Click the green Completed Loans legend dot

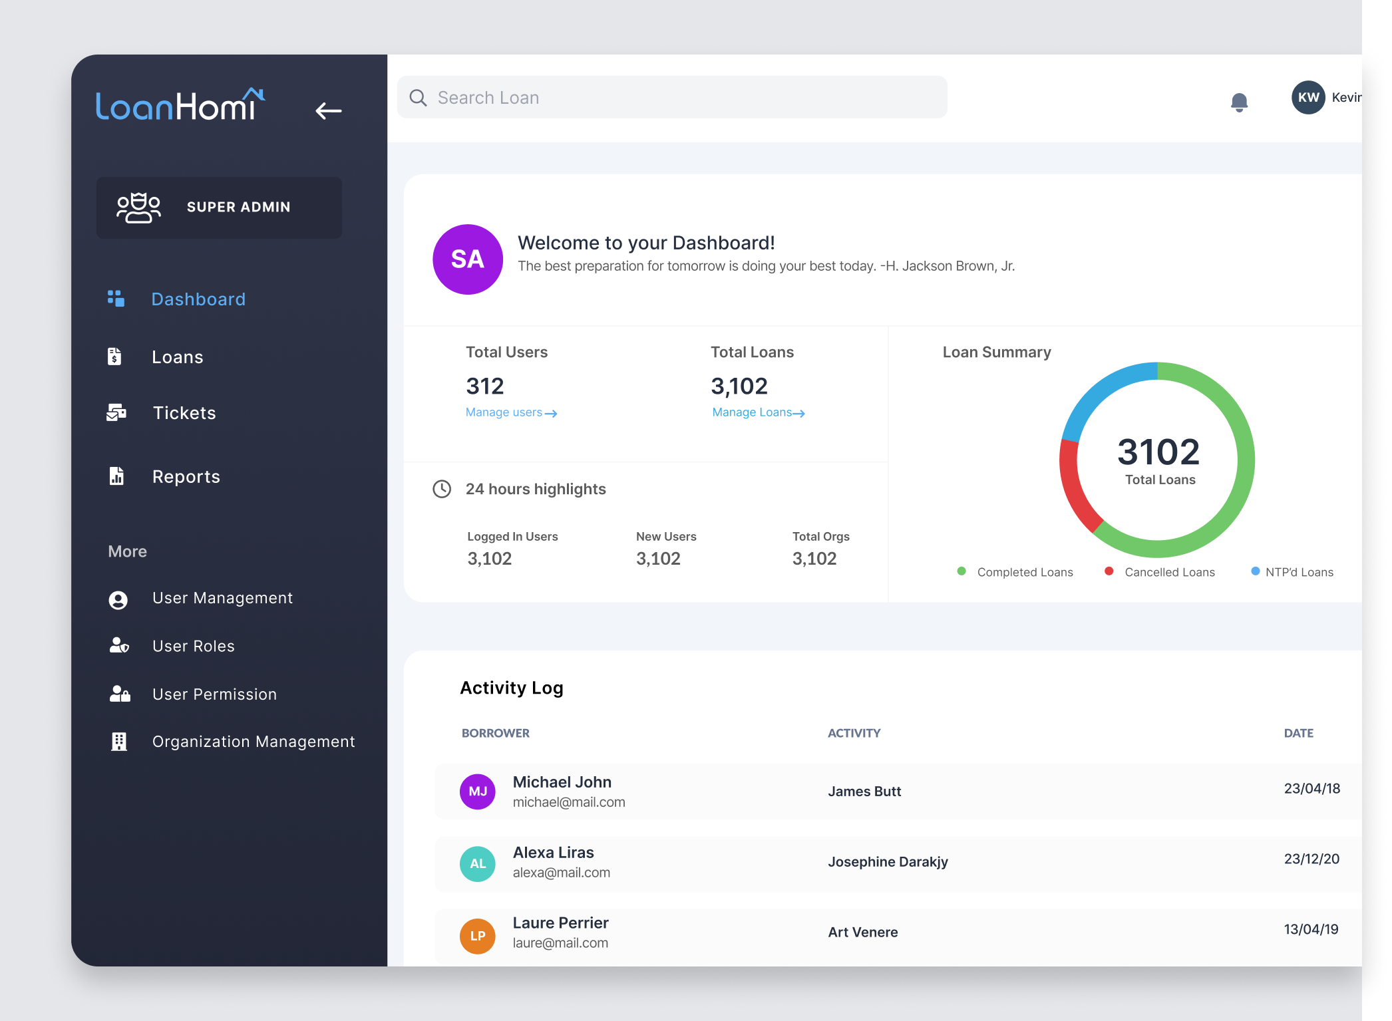[961, 571]
